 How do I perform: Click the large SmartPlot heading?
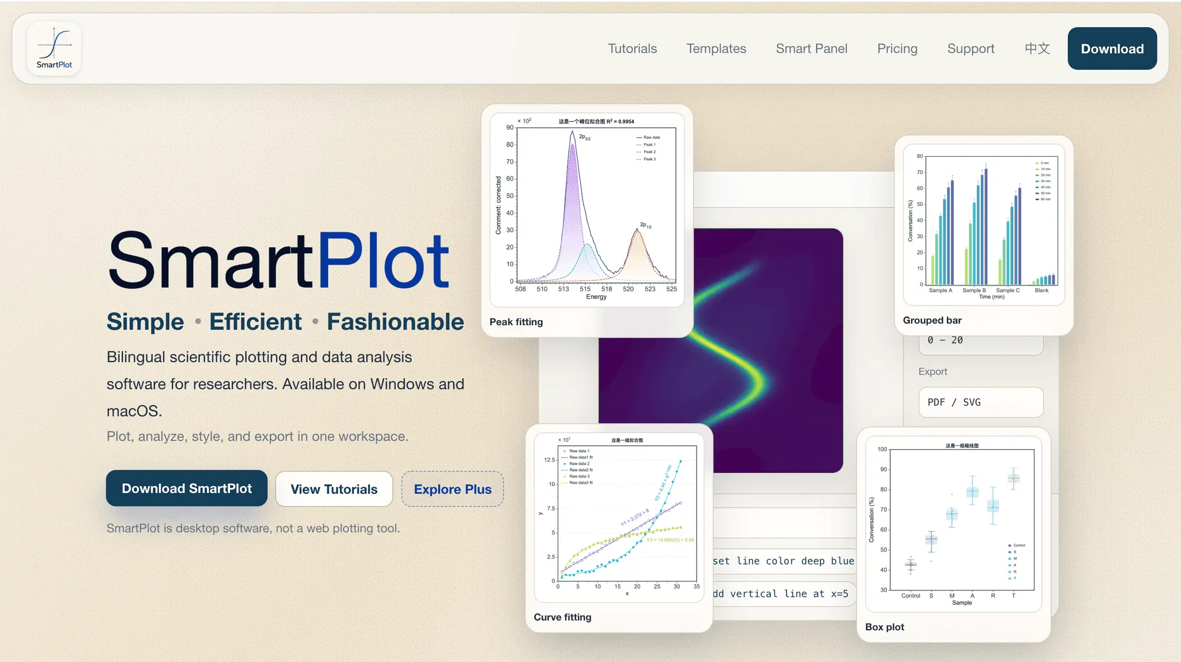click(278, 261)
